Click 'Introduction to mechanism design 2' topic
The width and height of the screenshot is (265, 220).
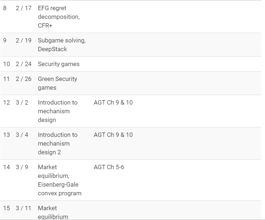pyautogui.click(x=58, y=143)
